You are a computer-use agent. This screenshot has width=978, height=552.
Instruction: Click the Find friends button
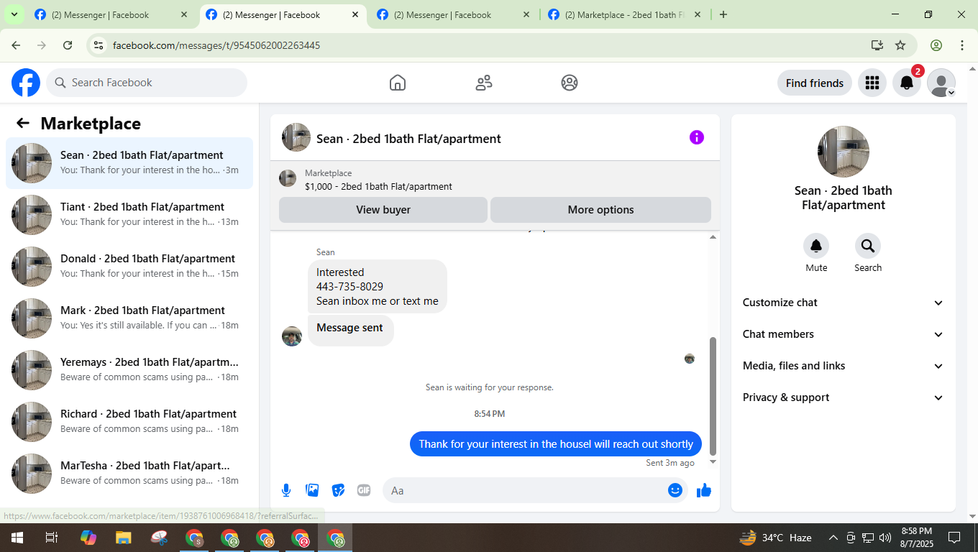(815, 83)
